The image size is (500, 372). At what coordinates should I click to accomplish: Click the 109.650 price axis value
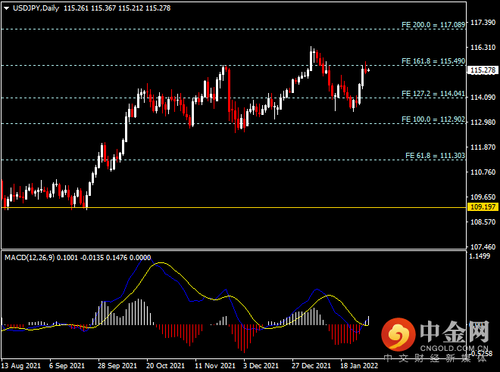pos(483,197)
